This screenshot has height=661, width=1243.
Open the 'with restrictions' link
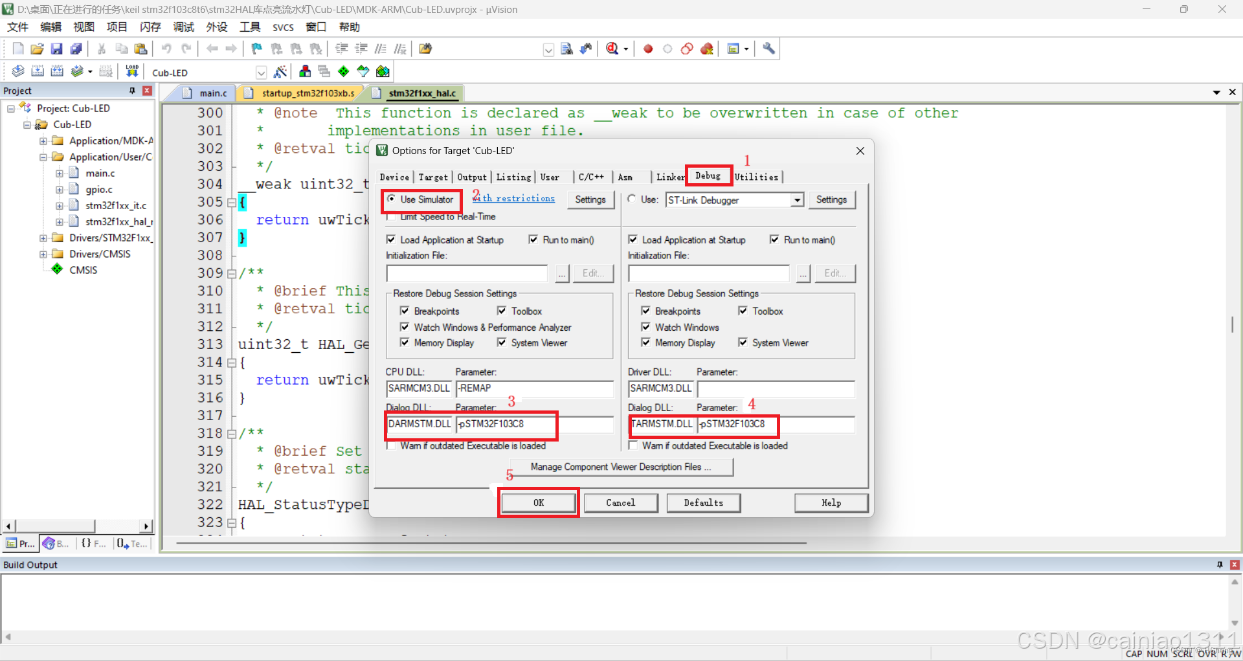(x=514, y=199)
